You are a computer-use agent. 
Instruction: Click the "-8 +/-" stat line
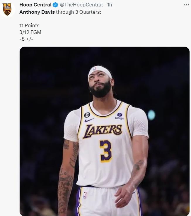tap(26, 39)
